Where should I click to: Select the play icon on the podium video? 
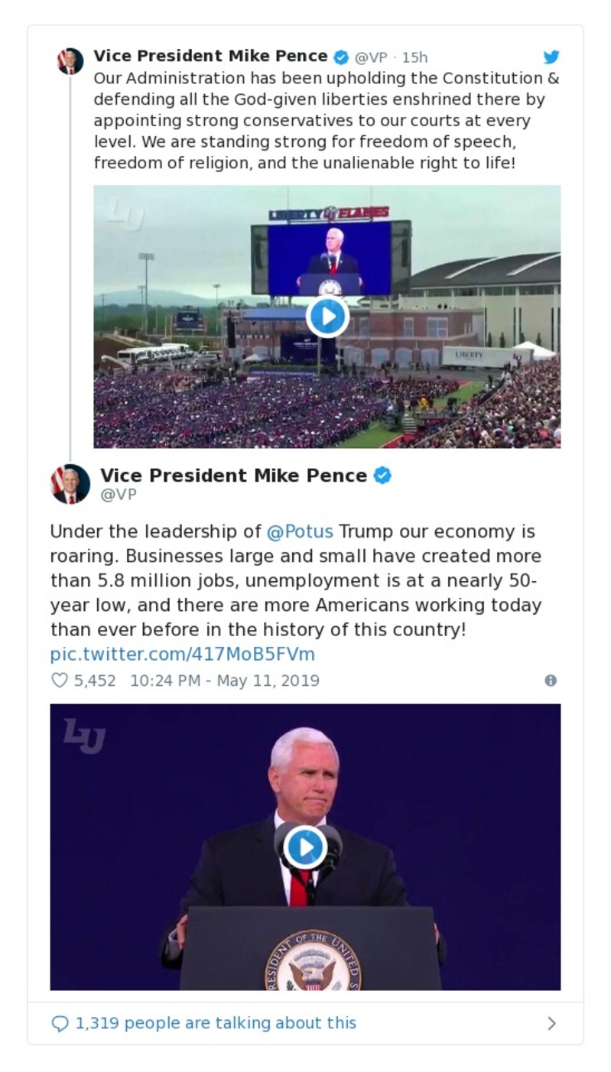coord(305,845)
